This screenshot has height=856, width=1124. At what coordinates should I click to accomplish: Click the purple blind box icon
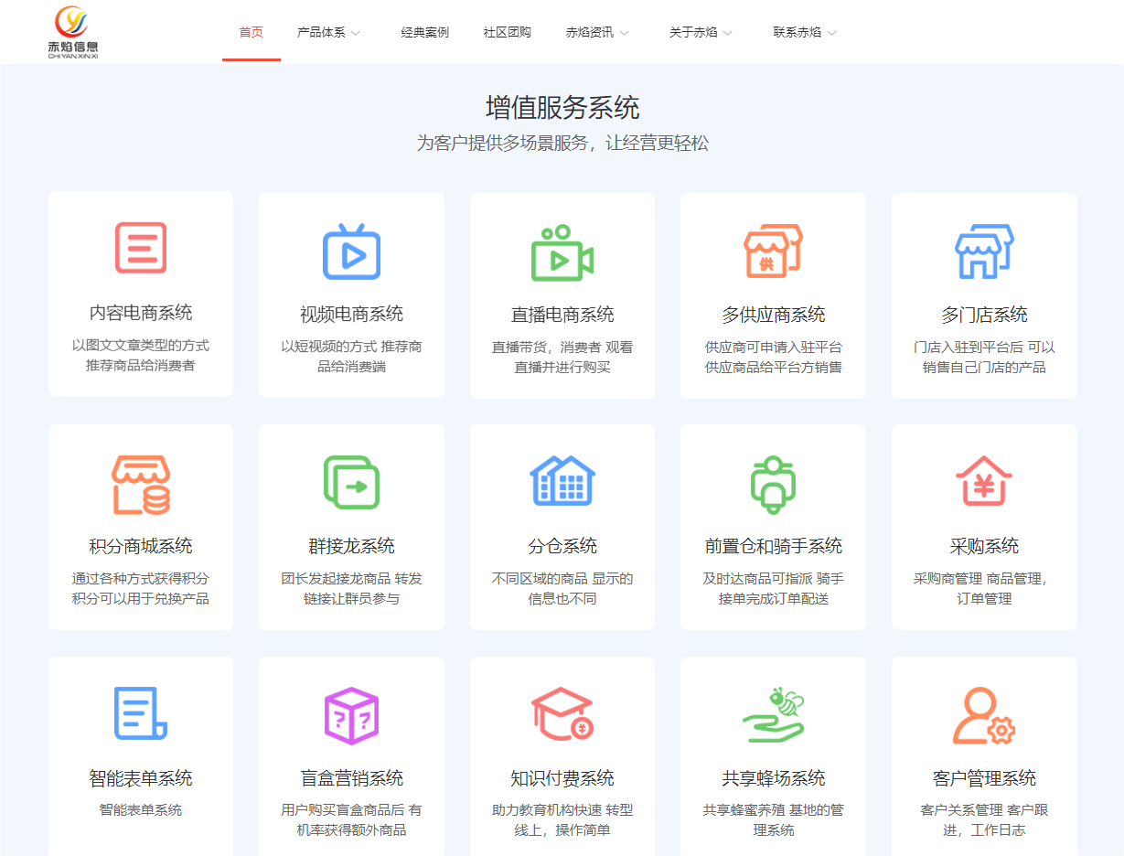pos(351,716)
